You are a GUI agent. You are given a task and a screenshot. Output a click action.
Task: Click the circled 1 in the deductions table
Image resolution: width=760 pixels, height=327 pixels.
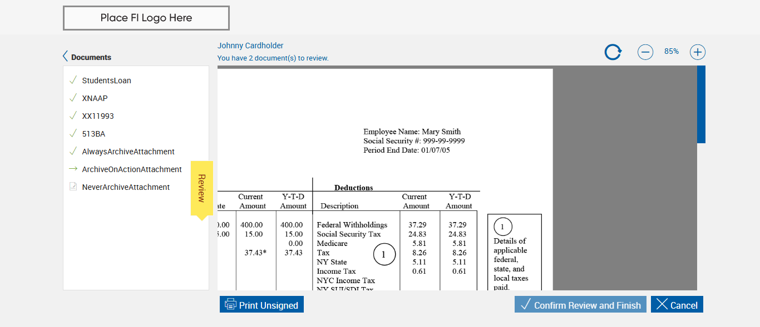point(384,255)
